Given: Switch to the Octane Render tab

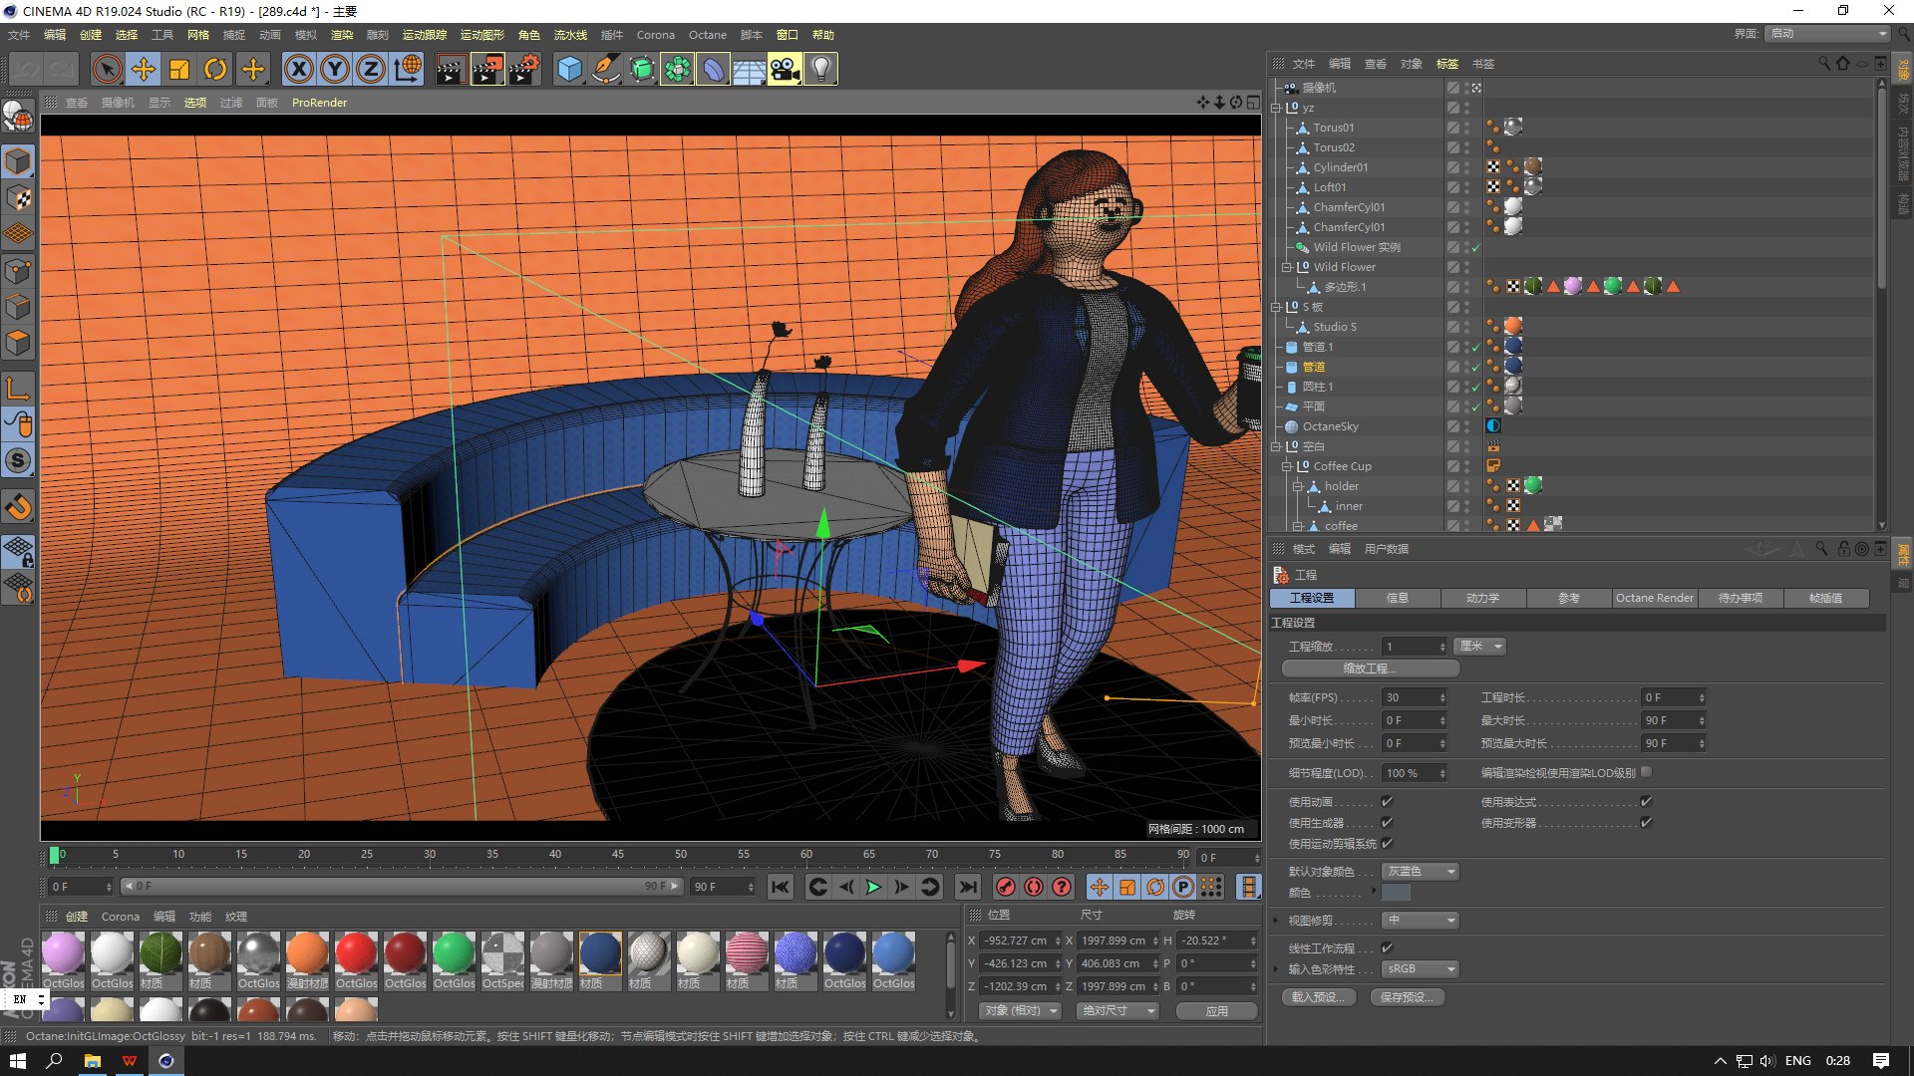Looking at the screenshot, I should pyautogui.click(x=1654, y=598).
